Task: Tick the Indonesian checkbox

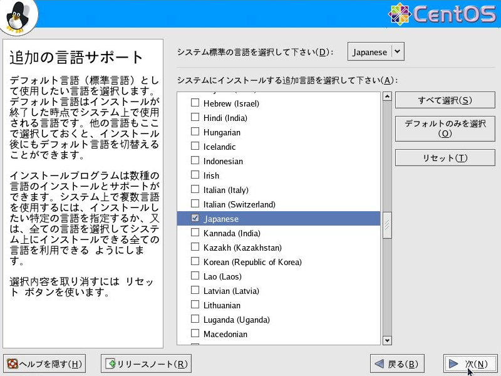Action: click(x=195, y=160)
